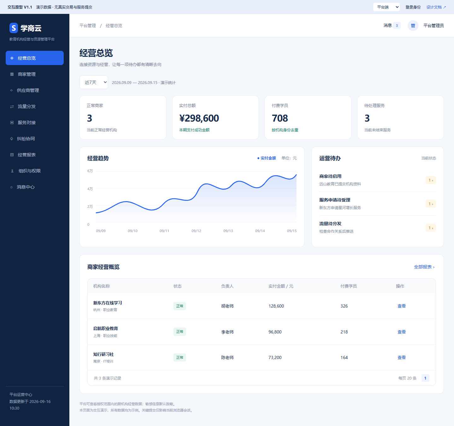Open the 商家待启用 count chevron badge
The height and width of the screenshot is (426, 454).
(431, 180)
